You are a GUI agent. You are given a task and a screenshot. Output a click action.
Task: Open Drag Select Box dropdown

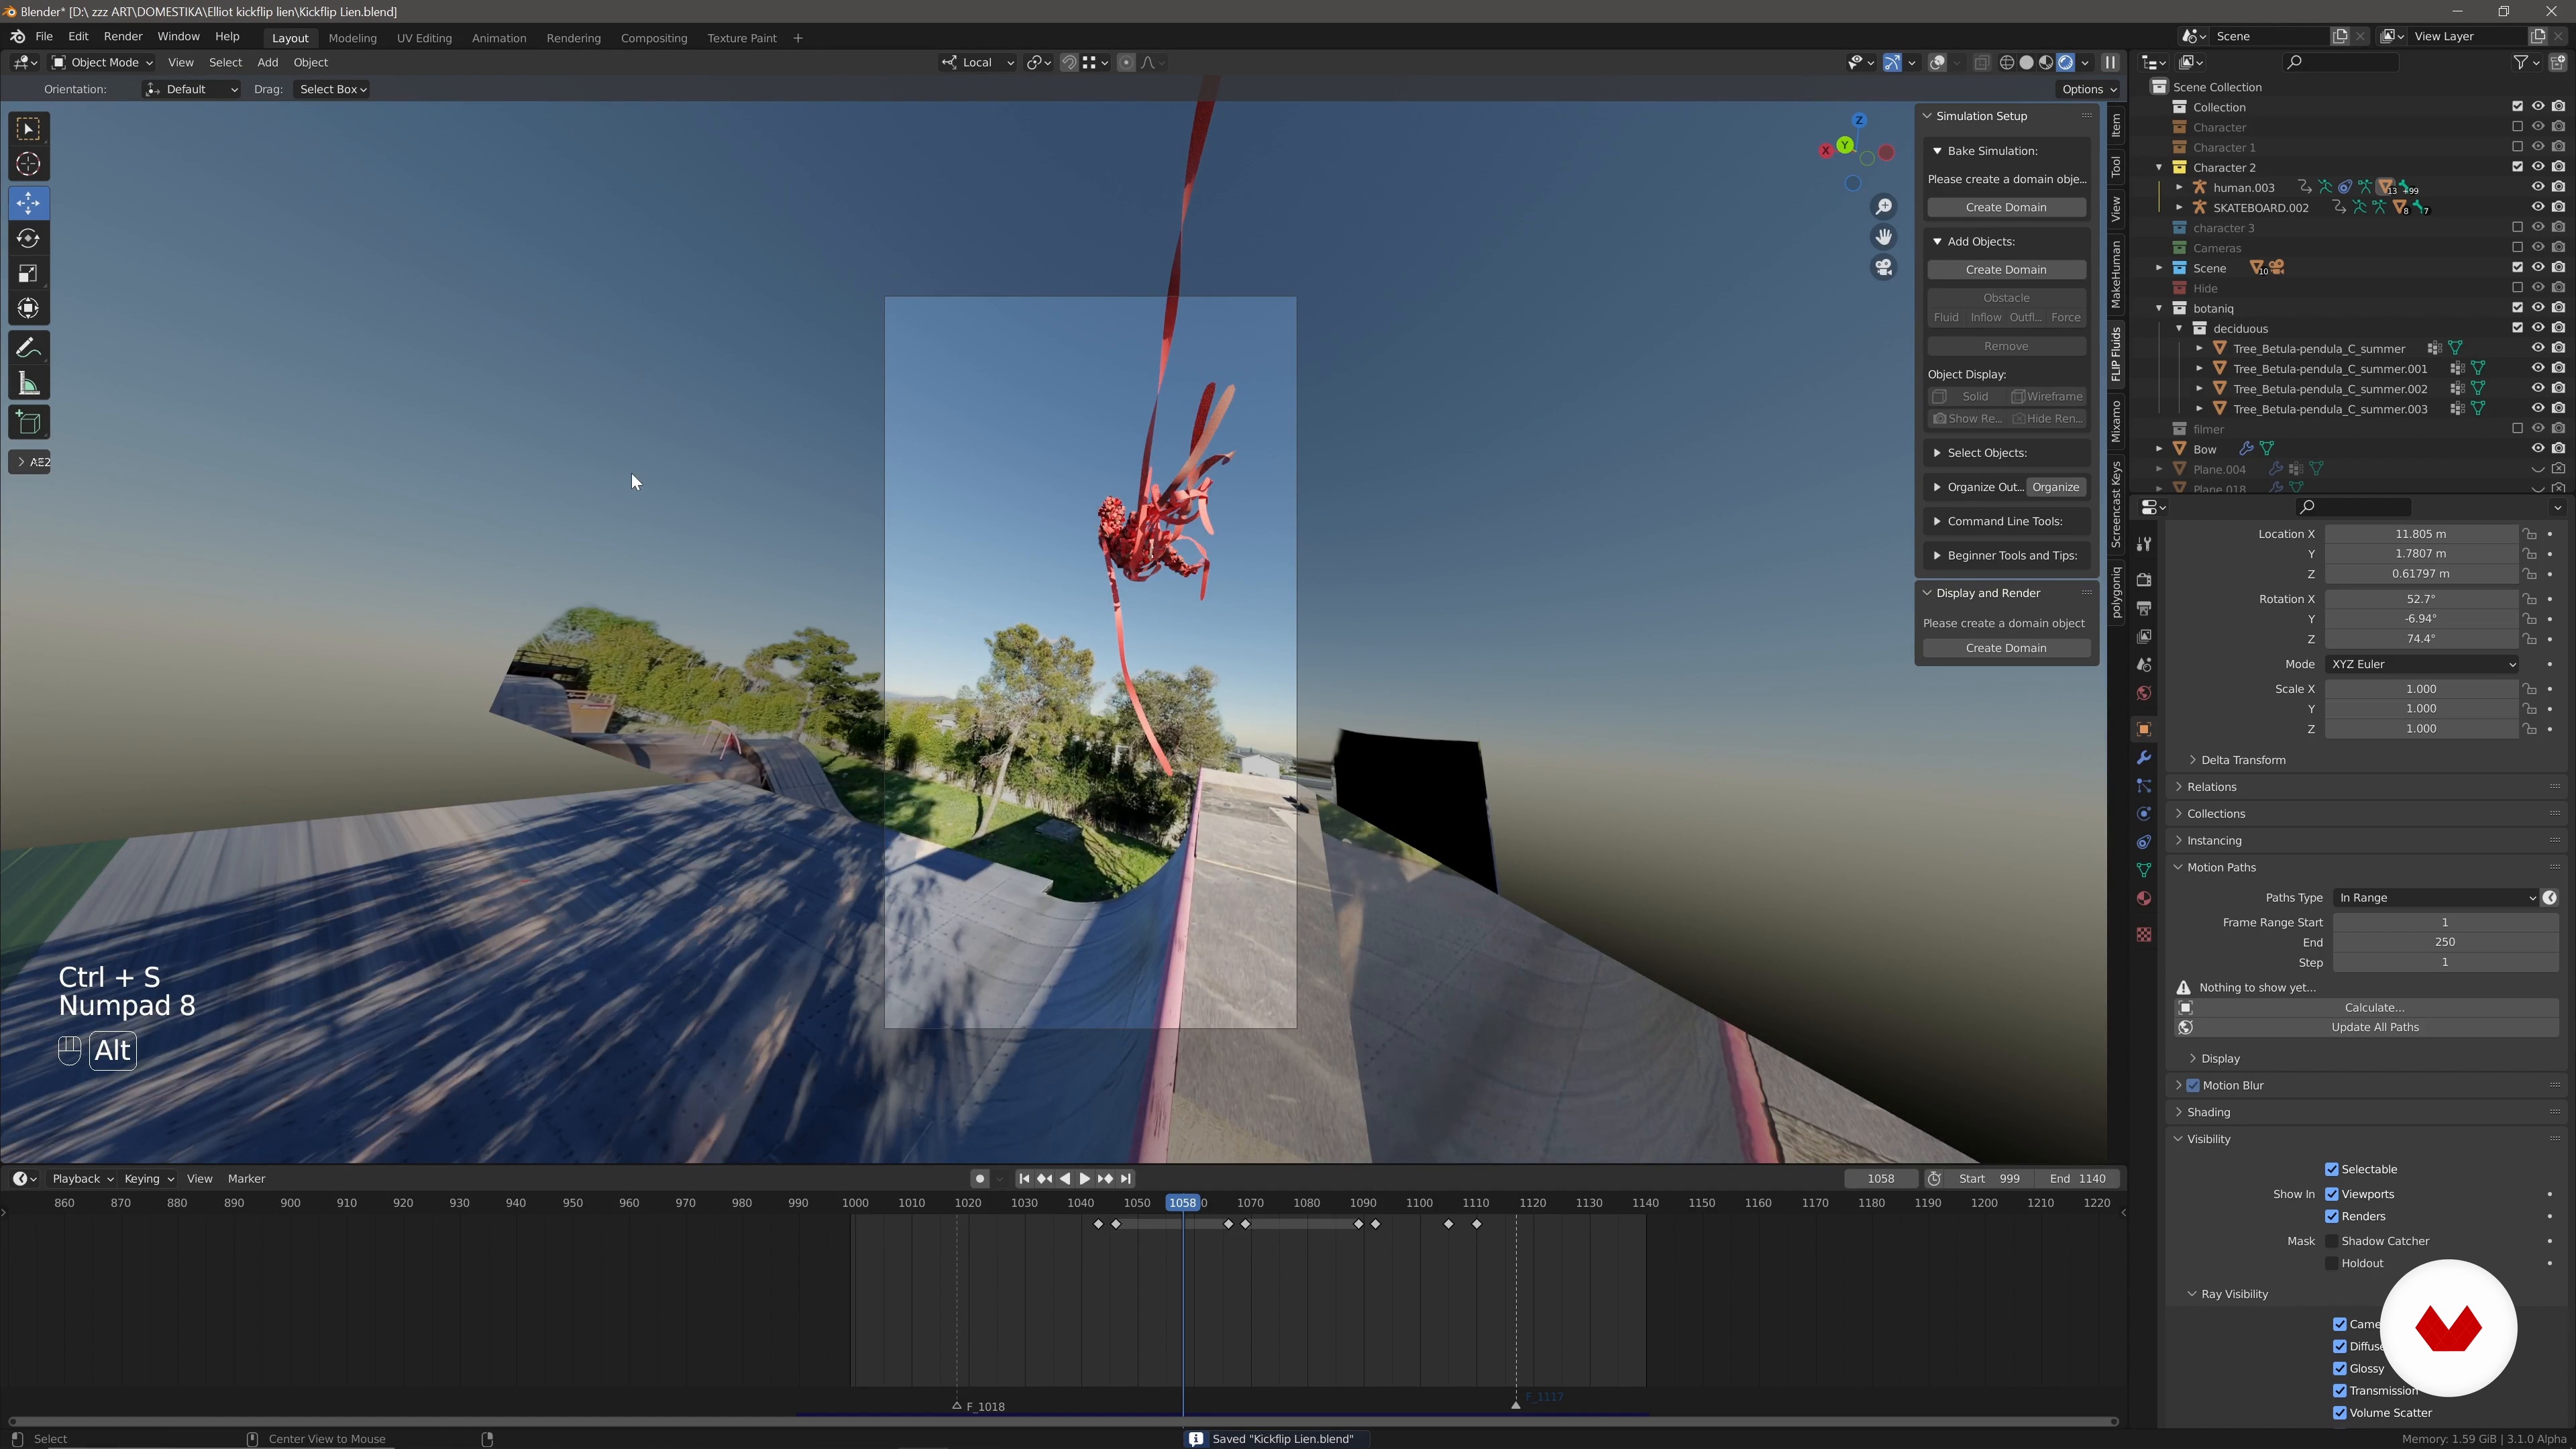click(333, 89)
